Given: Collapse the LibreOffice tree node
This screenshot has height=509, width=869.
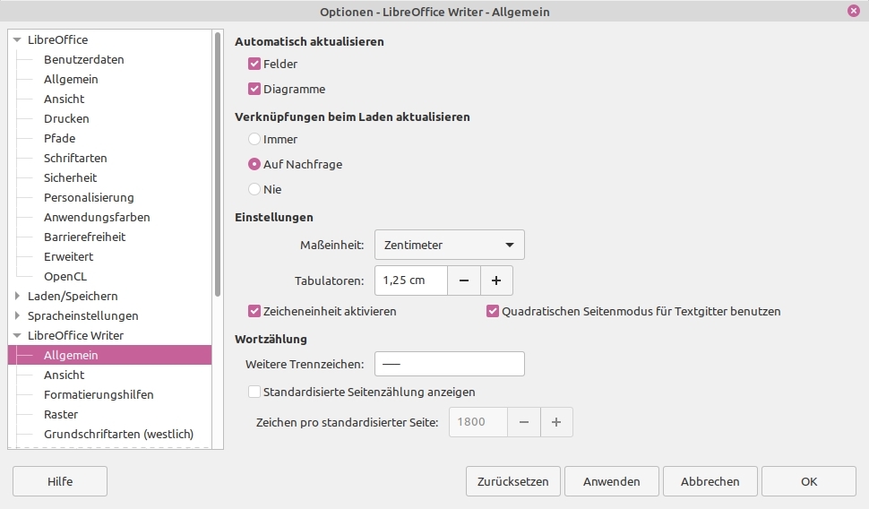Looking at the screenshot, I should (x=17, y=40).
